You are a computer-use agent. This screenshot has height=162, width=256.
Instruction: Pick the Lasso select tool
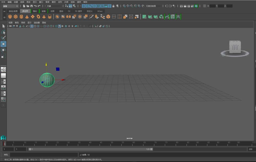pyautogui.click(x=3, y=32)
